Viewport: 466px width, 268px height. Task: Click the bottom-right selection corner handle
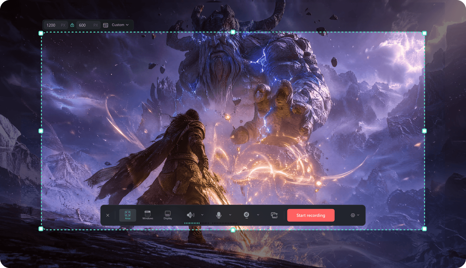[424, 229]
